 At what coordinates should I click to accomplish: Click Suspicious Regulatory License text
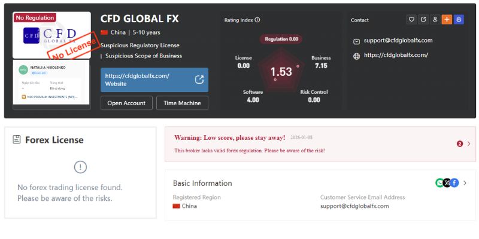pos(140,45)
